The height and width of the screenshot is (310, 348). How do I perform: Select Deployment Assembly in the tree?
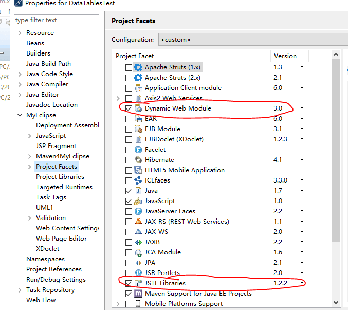click(x=67, y=125)
